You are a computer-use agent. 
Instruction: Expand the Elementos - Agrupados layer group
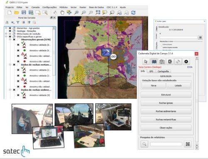[x=6, y=28]
